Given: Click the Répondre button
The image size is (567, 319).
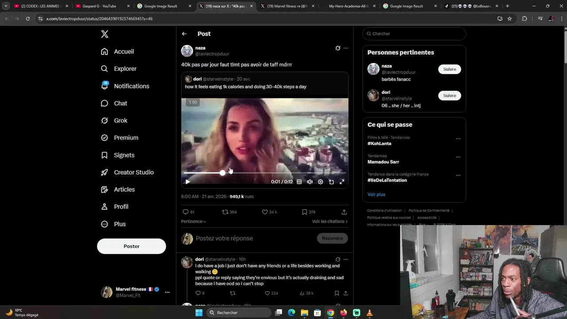Looking at the screenshot, I should 332,238.
